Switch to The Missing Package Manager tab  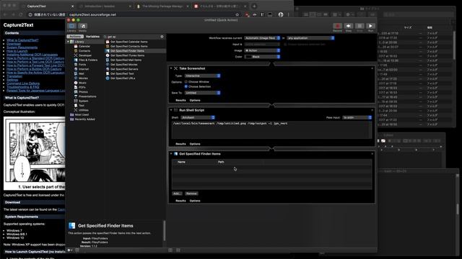pyautogui.click(x=162, y=6)
